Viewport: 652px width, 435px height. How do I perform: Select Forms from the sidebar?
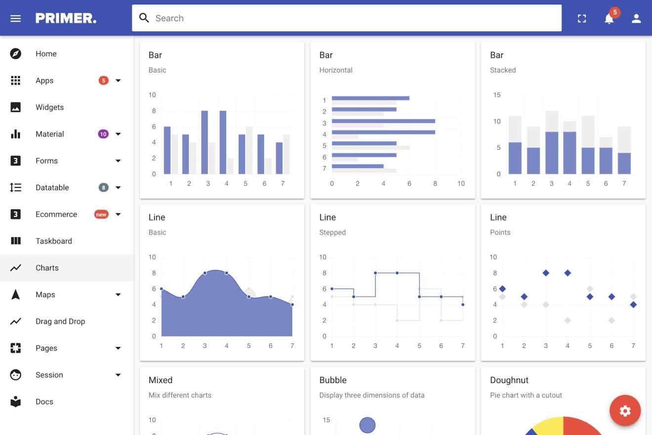click(46, 161)
